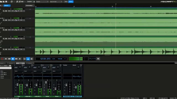Open the input dropdown on mixer channel 4
The image size is (177, 99).
pos(47,73)
